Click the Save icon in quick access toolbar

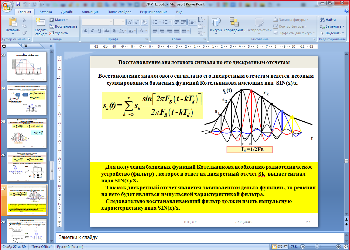coord(19,4)
